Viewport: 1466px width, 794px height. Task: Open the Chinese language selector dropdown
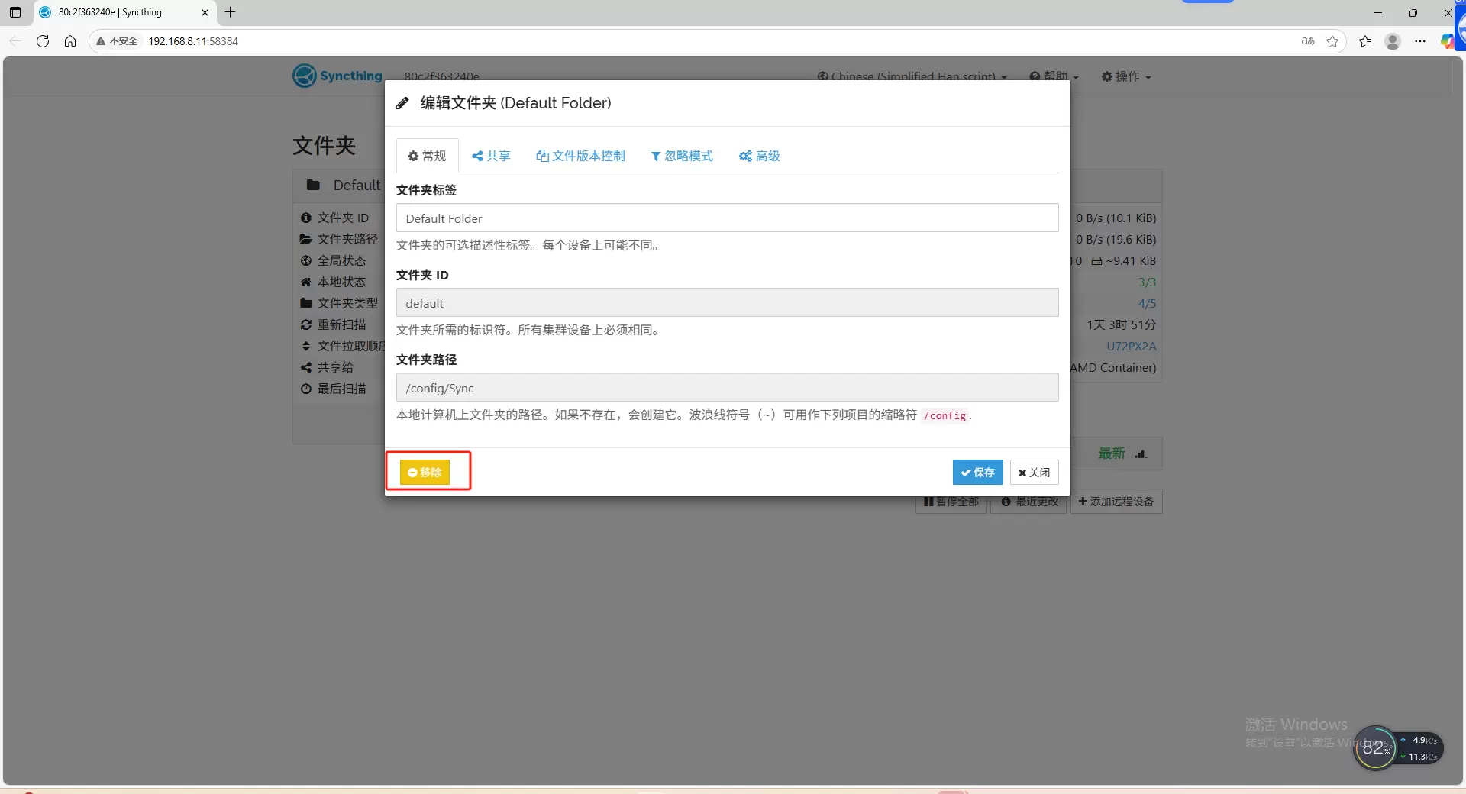[912, 76]
